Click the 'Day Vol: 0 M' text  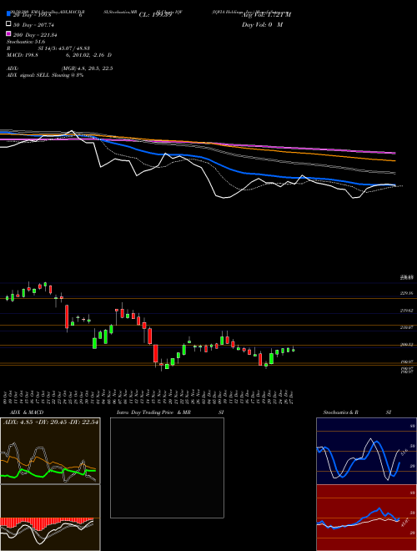pos(262,24)
